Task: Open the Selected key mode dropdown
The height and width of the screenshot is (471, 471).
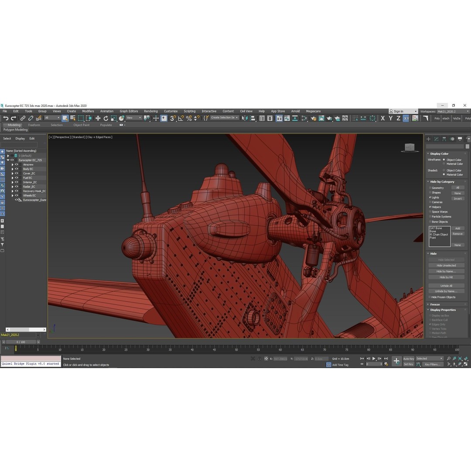Action: pos(429,358)
